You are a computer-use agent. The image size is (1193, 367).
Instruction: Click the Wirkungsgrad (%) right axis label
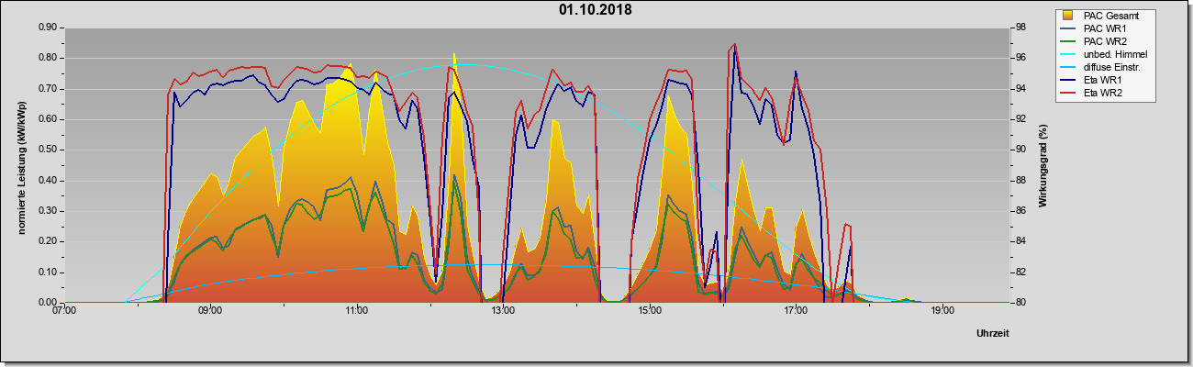[1044, 166]
